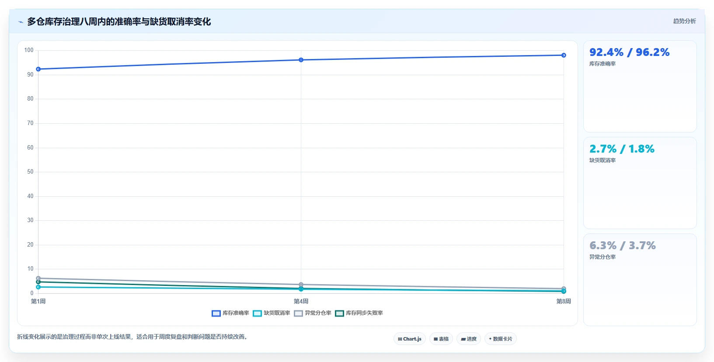714x362 pixels.
Task: Click the dark green 库存同步失败率 point at 第1周
Action: [38, 282]
